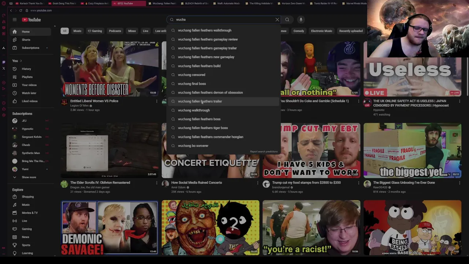469x264 pixels.
Task: Open News under Explore
Action: point(31,237)
